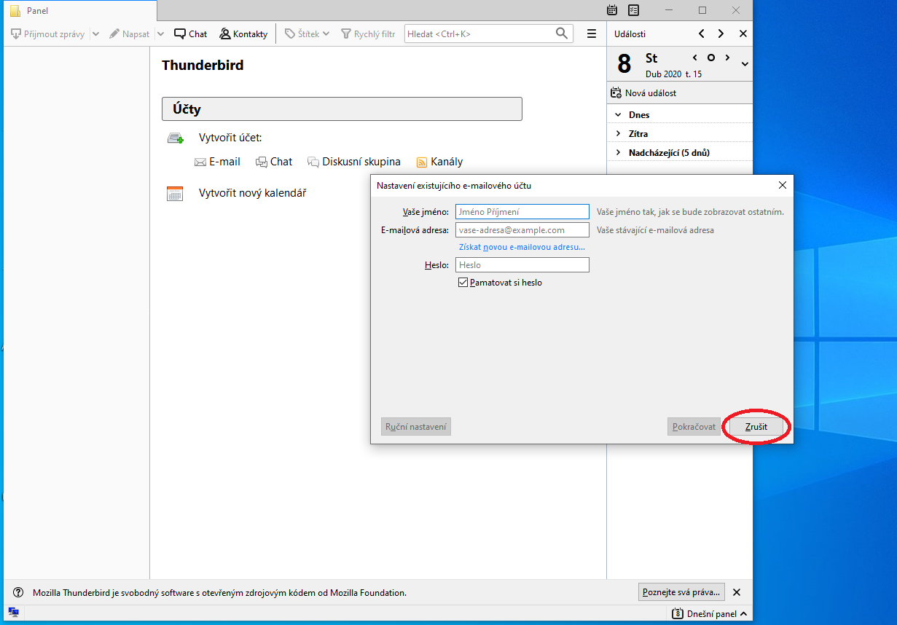Click the connection status icon in status bar
The height and width of the screenshot is (625, 897).
tap(13, 613)
